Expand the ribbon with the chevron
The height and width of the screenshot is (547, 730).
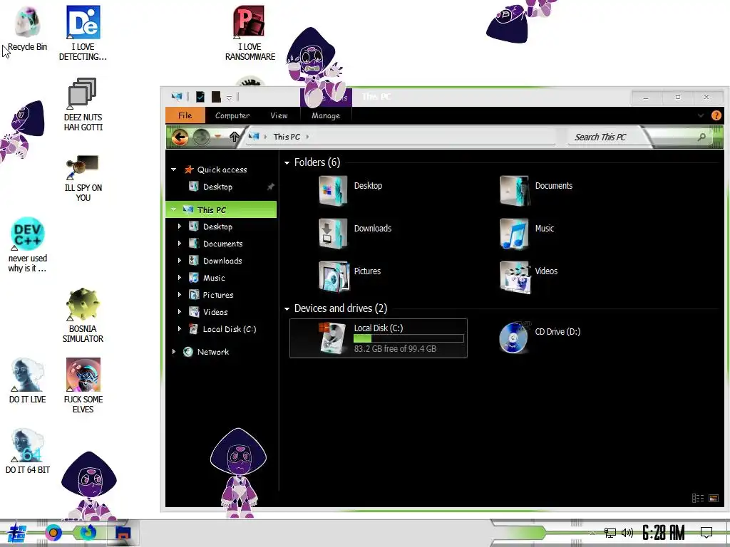point(701,115)
